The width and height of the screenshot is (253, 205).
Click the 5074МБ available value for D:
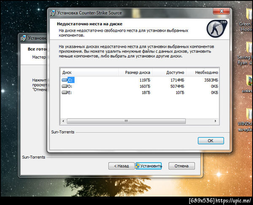(178, 86)
